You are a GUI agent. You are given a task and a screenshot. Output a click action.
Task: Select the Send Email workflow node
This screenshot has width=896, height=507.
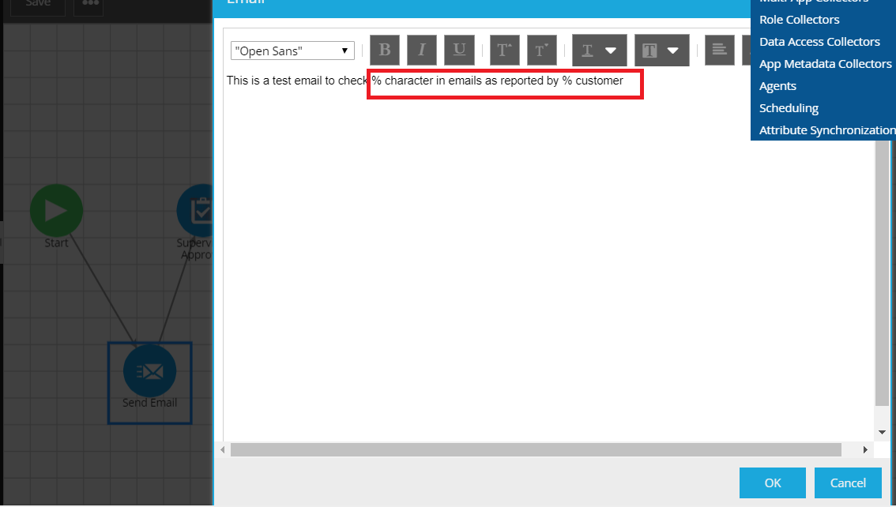[x=149, y=370]
